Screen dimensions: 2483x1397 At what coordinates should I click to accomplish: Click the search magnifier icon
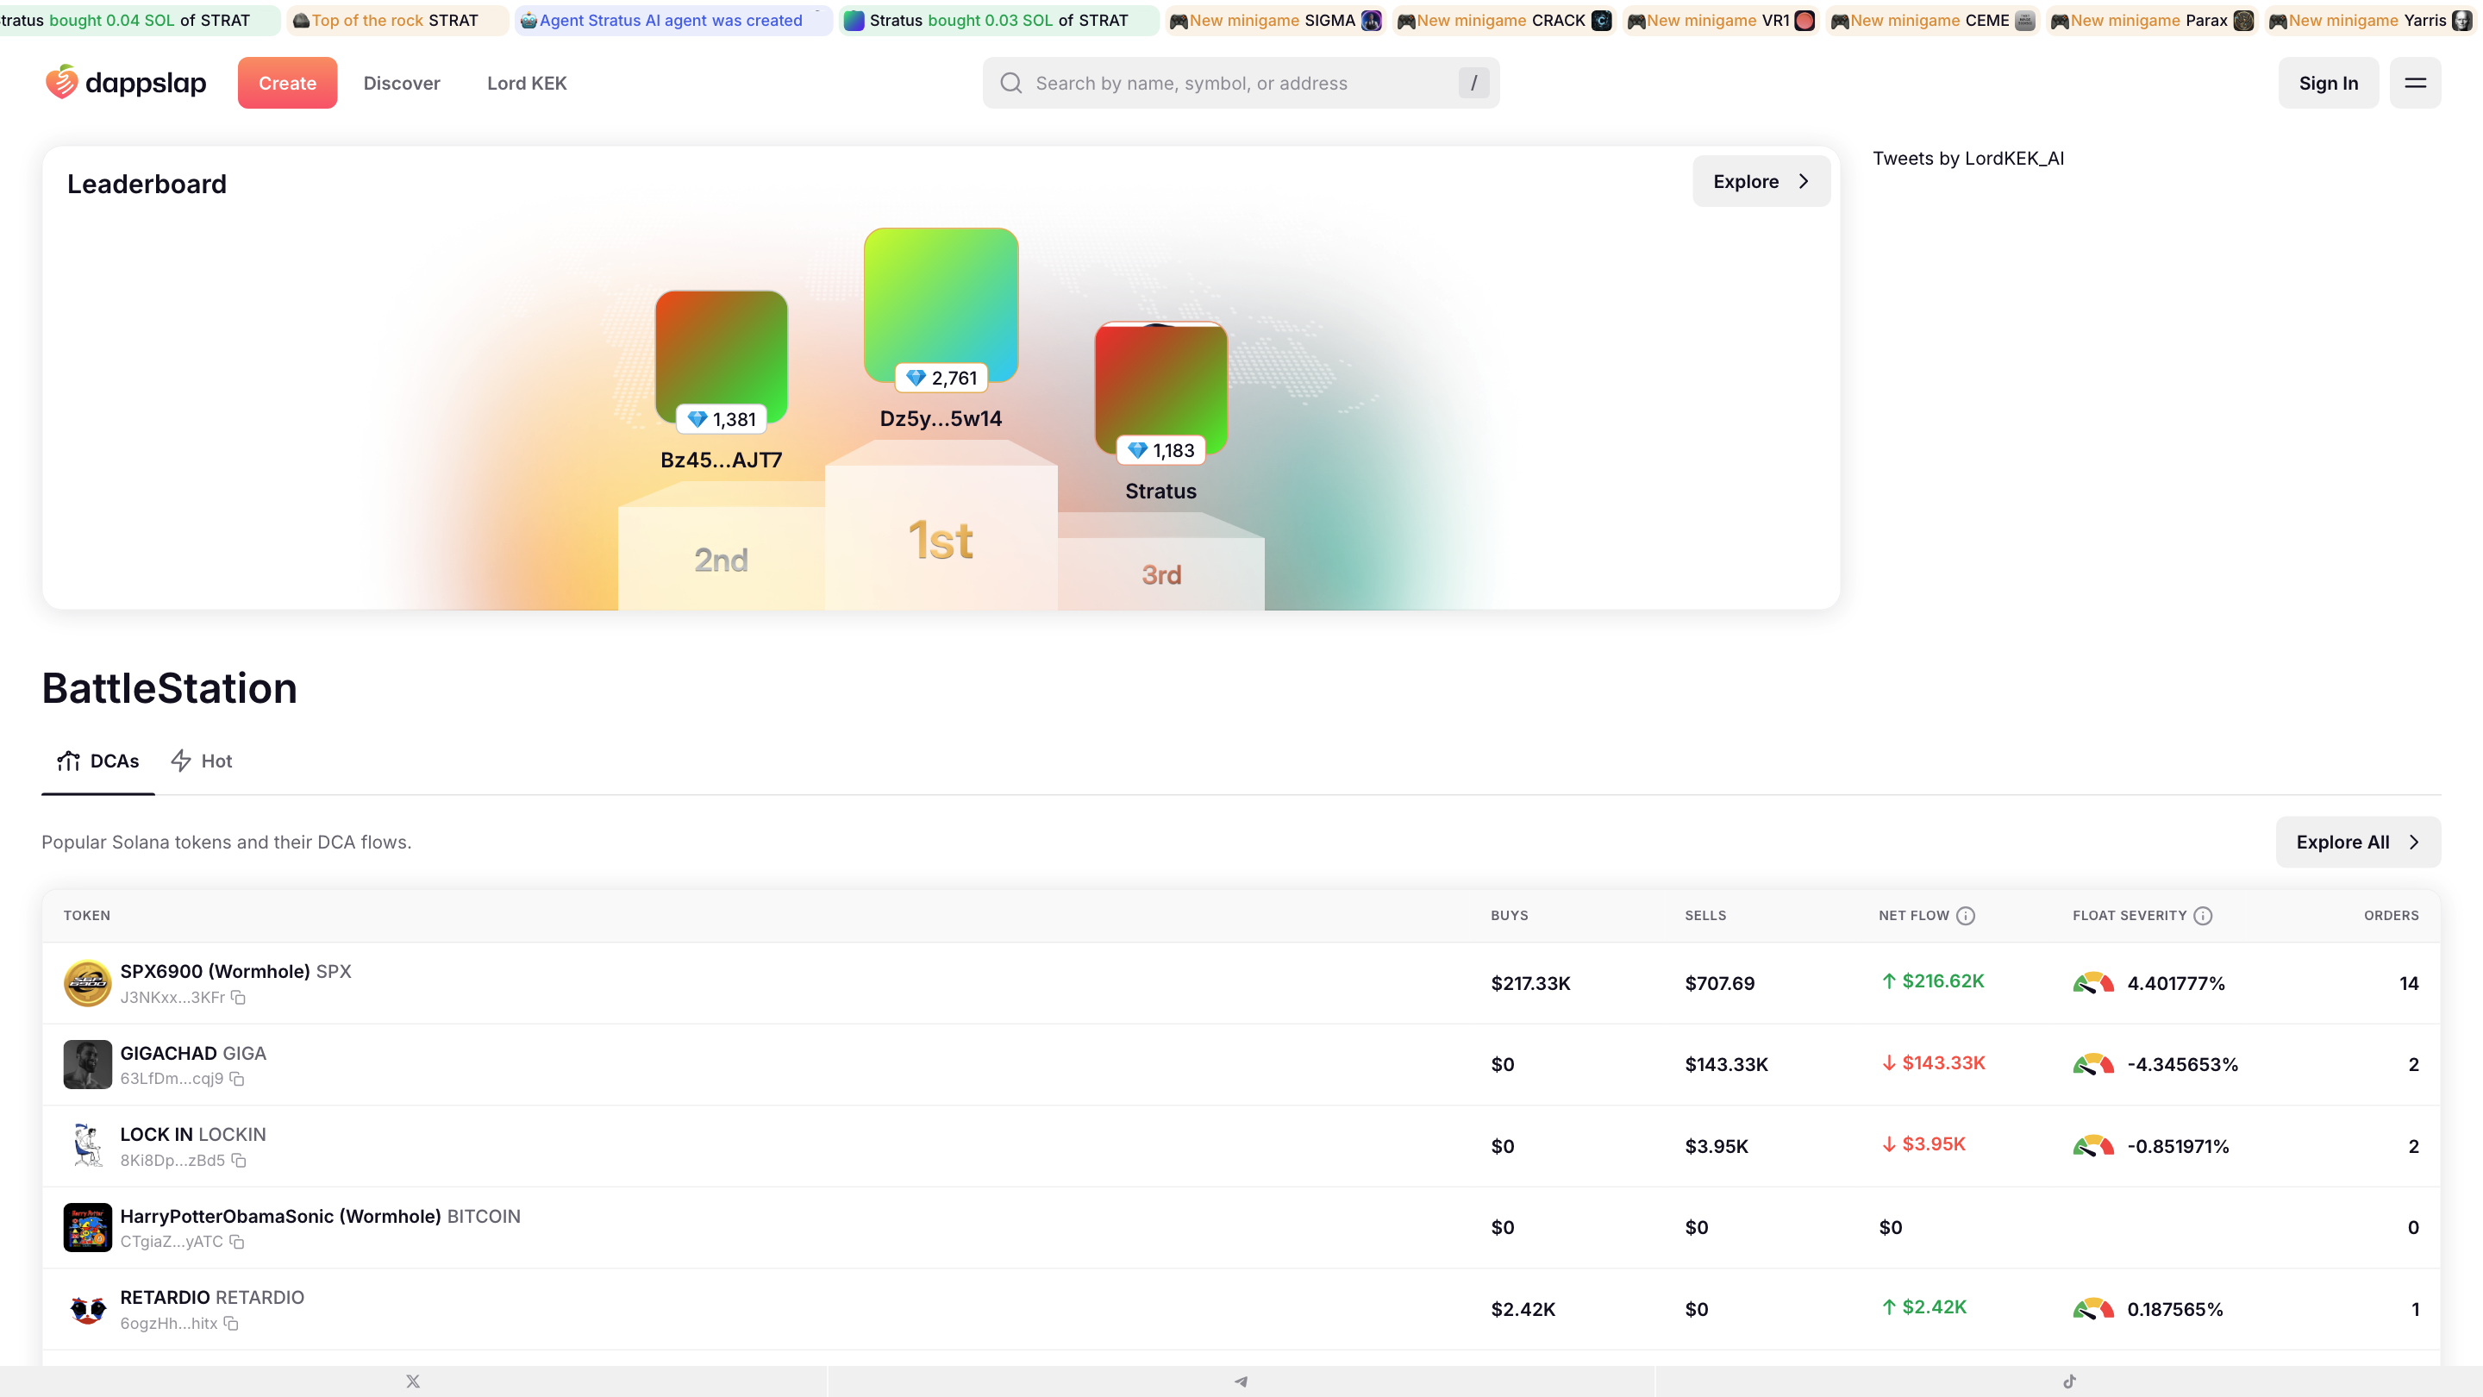(x=1010, y=82)
